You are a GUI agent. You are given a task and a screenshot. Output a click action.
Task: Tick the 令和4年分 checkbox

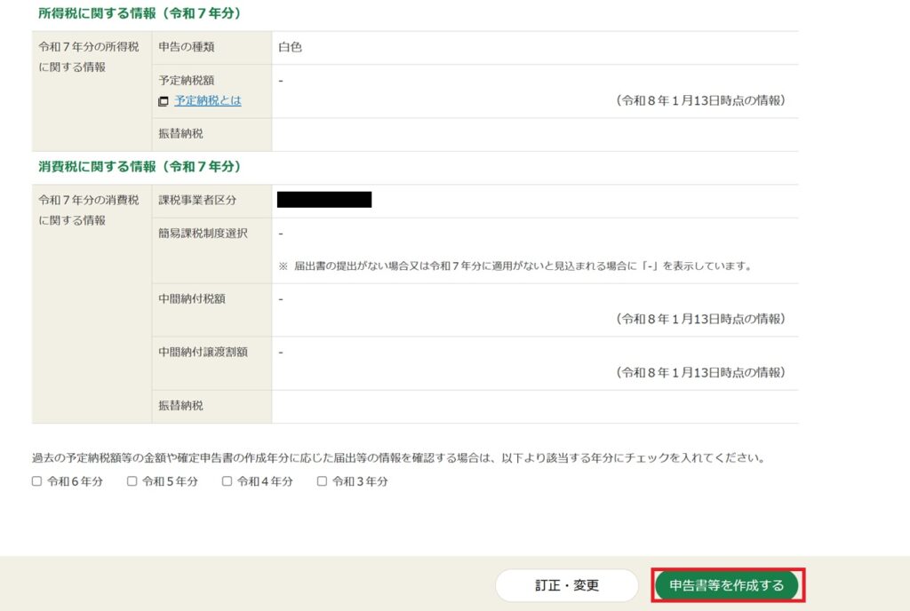pyautogui.click(x=227, y=481)
